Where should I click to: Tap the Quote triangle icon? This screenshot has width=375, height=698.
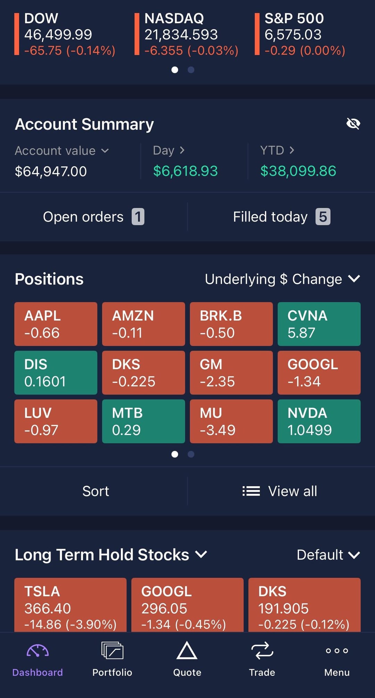[x=187, y=651]
